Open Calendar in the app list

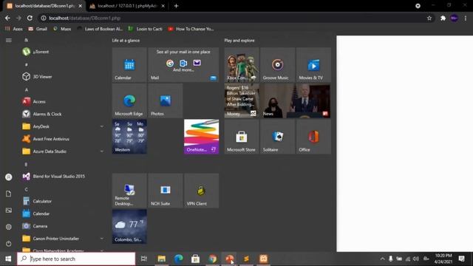62,214
